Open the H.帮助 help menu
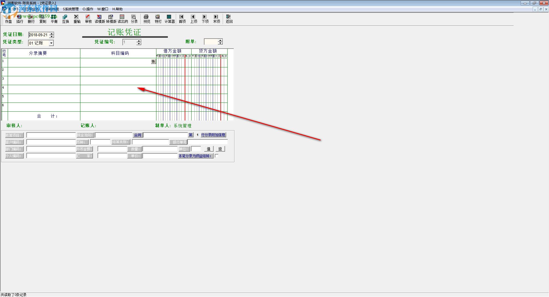Screen dimensions: 549x297 (117, 9)
